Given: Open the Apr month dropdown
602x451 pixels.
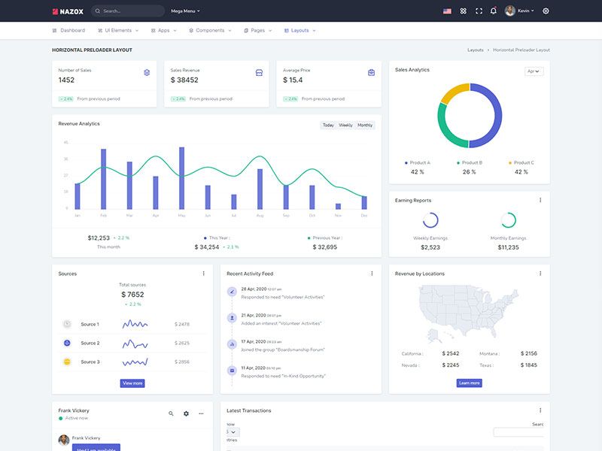Looking at the screenshot, I should [534, 71].
